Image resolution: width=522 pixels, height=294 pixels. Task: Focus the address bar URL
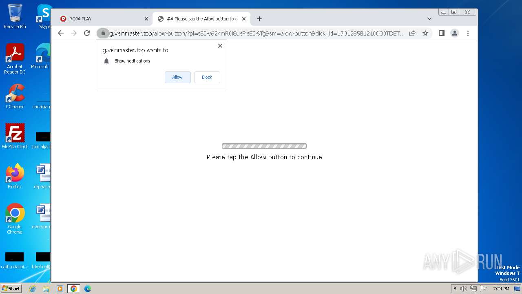point(257,33)
